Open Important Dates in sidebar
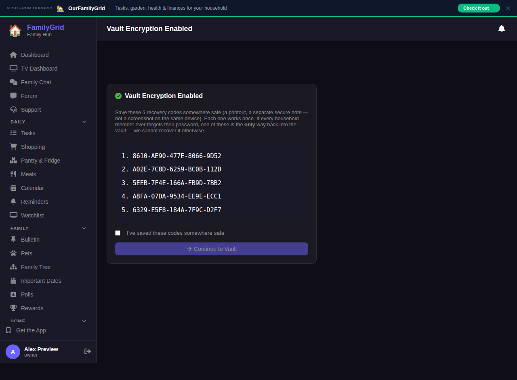Screen dimensions: 517x380 tap(48, 281)
